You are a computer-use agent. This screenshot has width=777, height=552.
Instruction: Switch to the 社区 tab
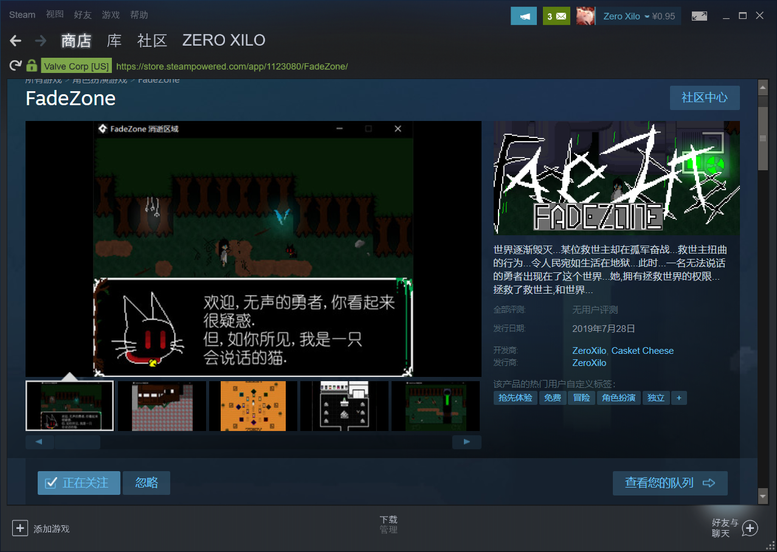152,41
